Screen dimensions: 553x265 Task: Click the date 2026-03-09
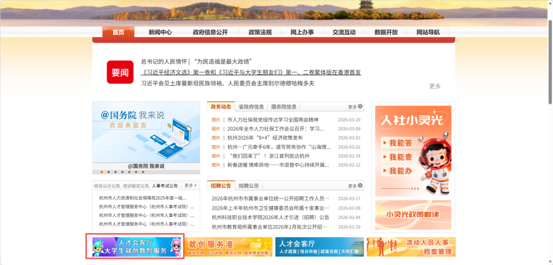349,129
